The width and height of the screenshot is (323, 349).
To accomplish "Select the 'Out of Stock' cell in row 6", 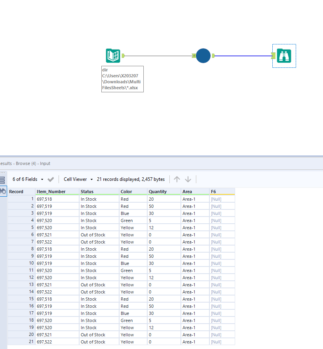I will pos(93,235).
